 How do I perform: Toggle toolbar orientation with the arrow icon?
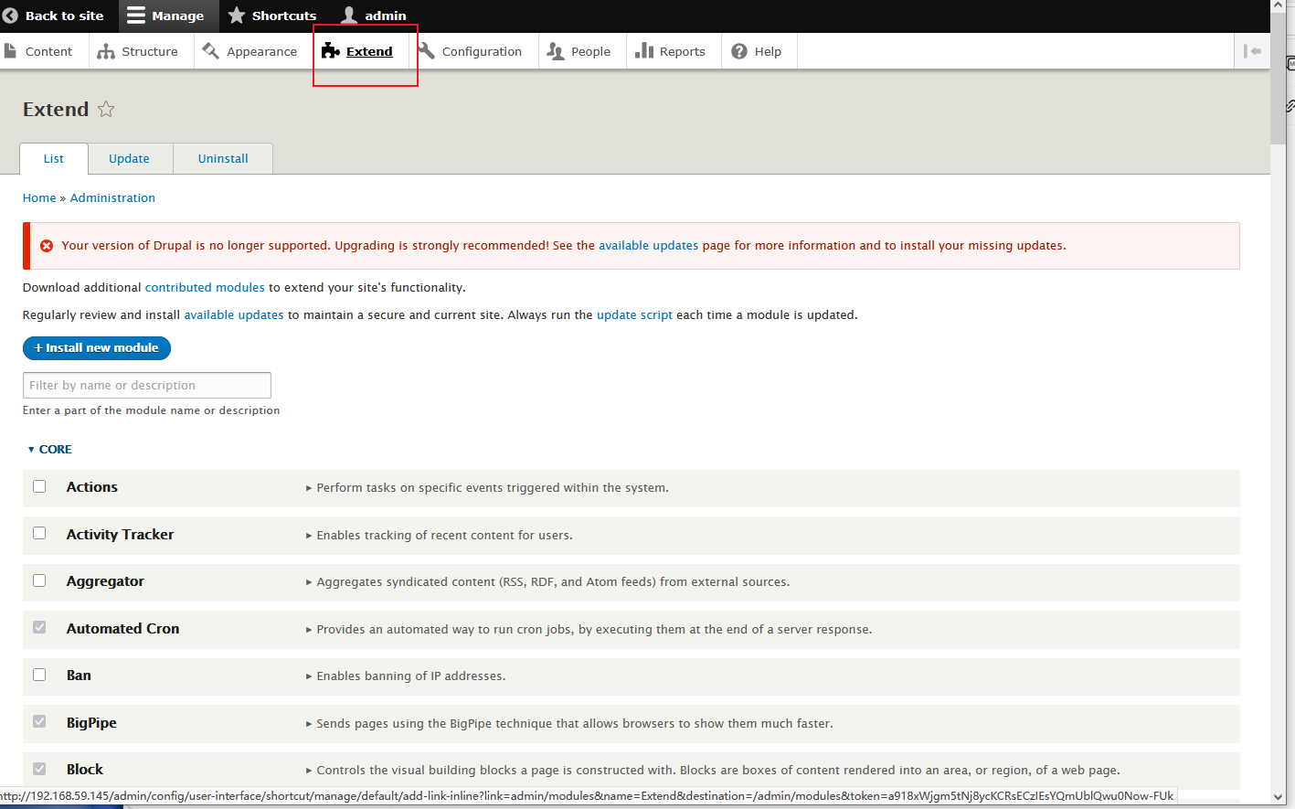click(1252, 51)
